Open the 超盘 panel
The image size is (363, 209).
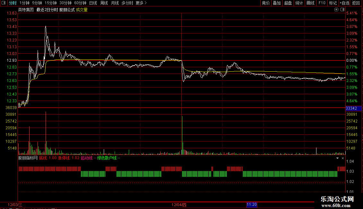(x=288, y=3)
